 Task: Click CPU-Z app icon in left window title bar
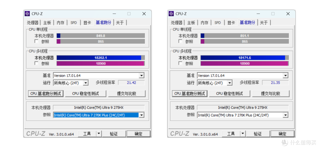[x=27, y=14]
